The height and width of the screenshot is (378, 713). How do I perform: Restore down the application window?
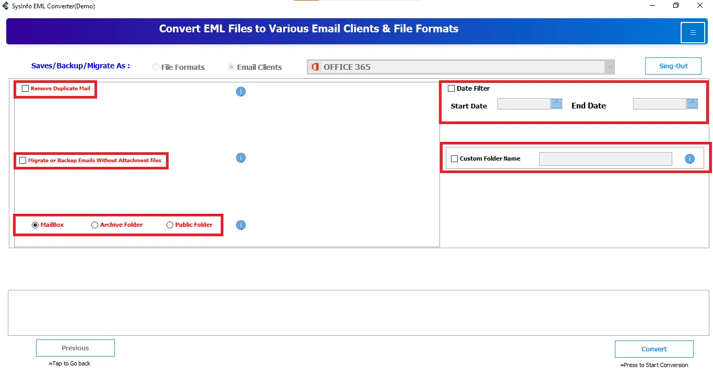coord(676,6)
